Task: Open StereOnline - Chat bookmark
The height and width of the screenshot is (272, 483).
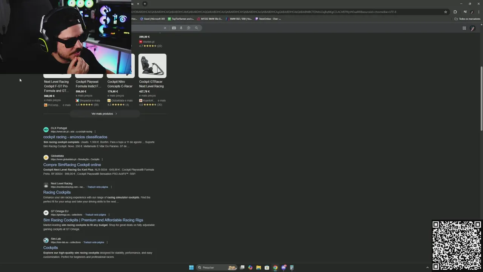Action: point(268,19)
